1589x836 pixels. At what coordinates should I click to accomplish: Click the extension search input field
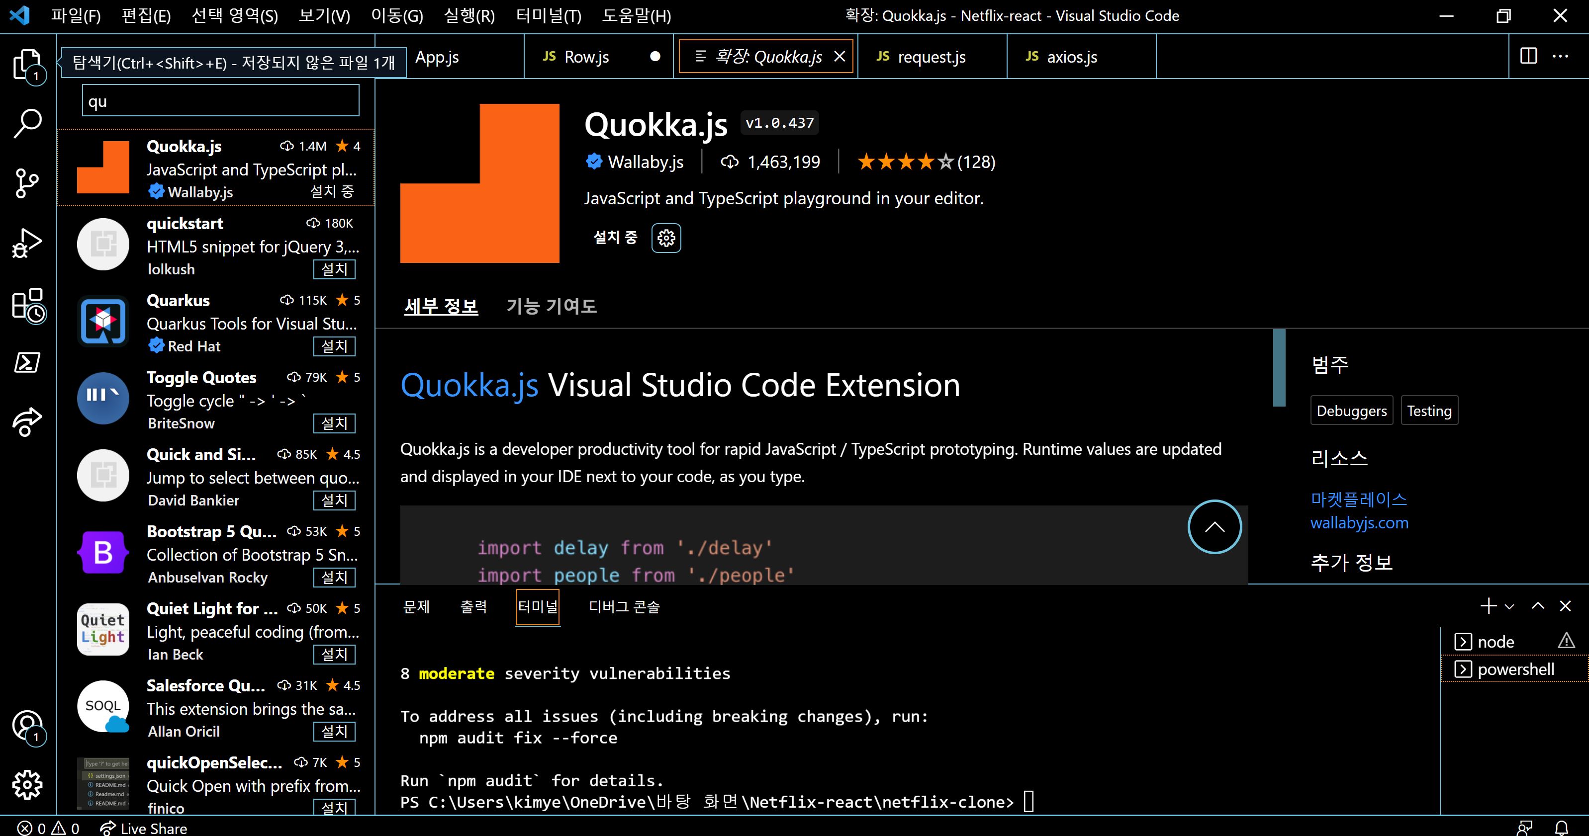tap(221, 100)
